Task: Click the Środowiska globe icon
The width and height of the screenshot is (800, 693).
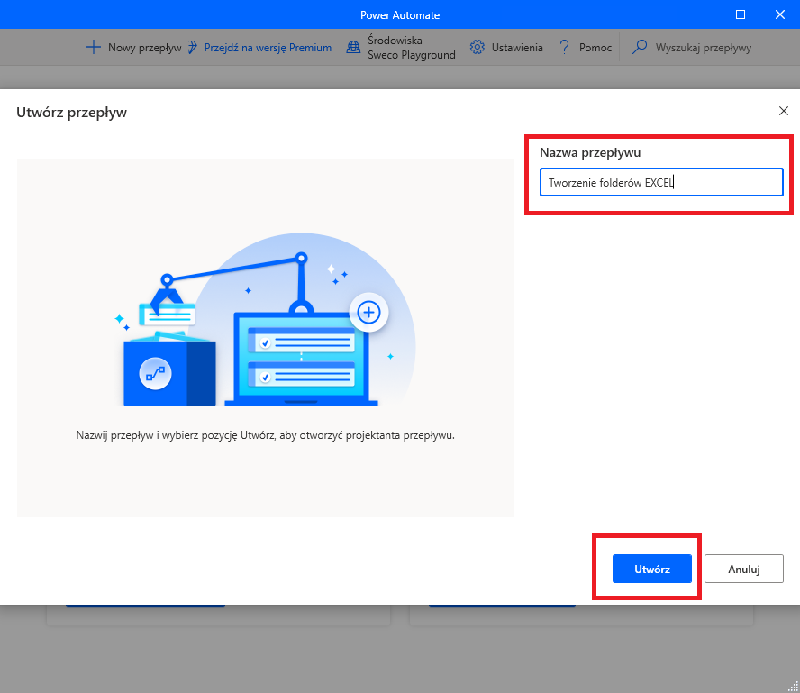Action: (x=353, y=48)
